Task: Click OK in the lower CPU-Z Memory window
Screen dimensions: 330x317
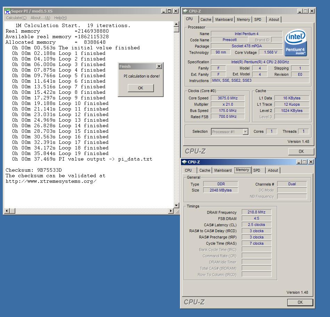Action: coord(300,302)
